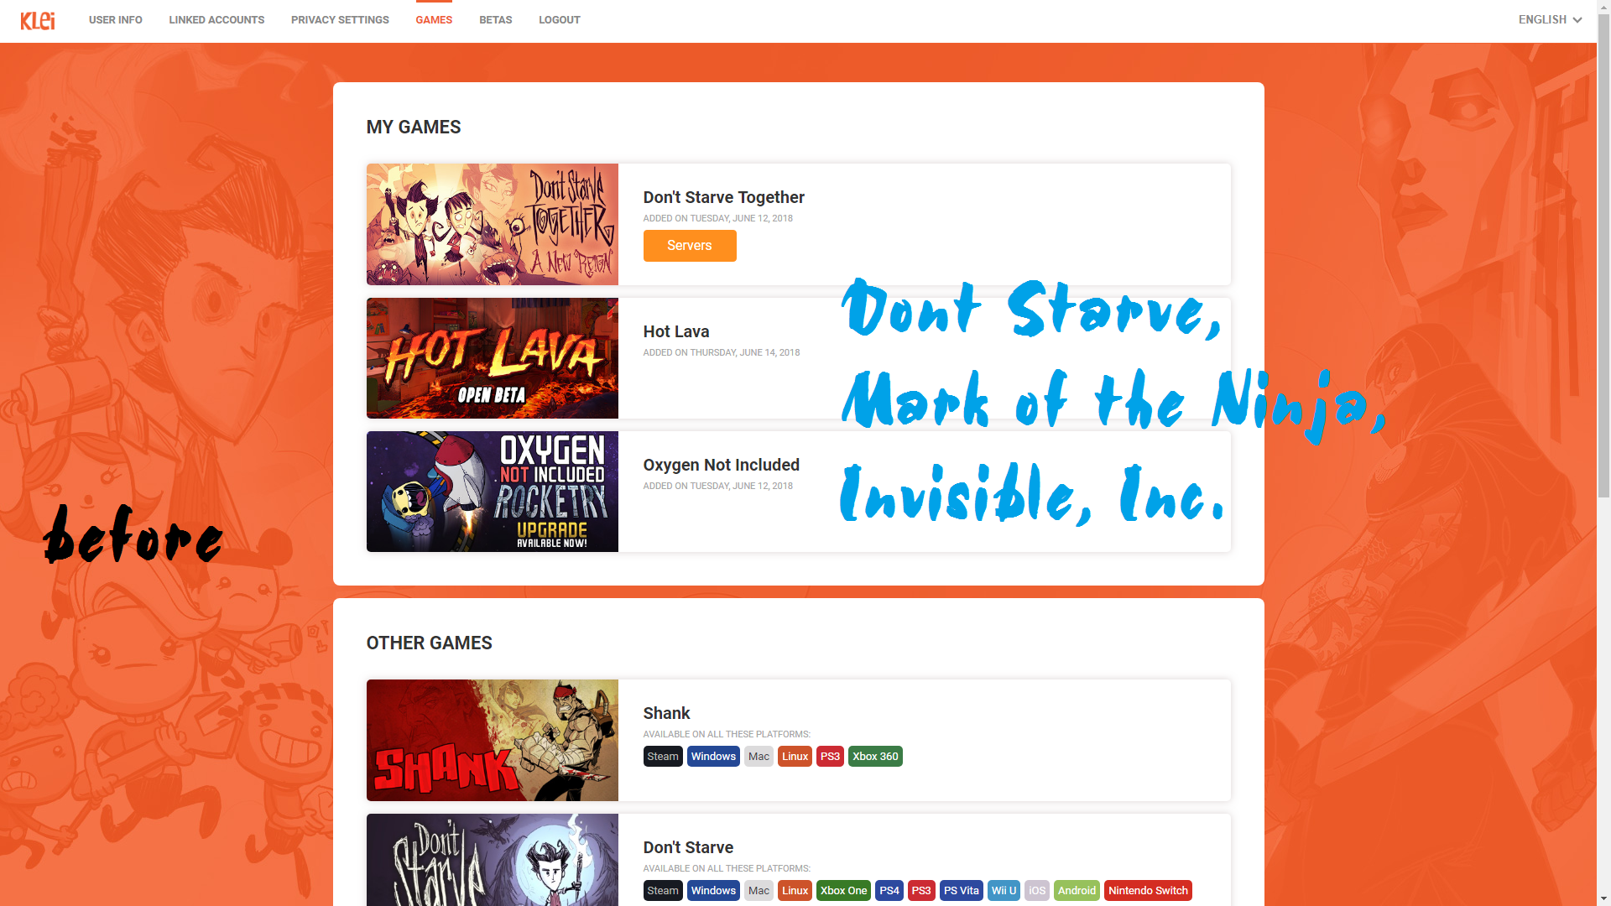Click Shank's PS3 platform tag
The image size is (1611, 906).
click(x=830, y=757)
